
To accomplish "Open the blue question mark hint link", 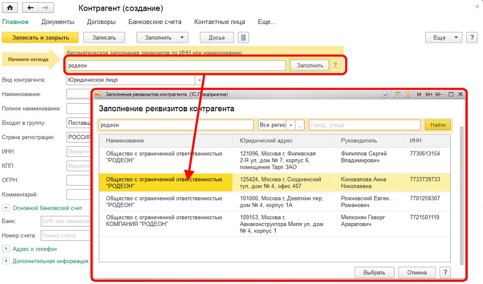I will (x=335, y=65).
